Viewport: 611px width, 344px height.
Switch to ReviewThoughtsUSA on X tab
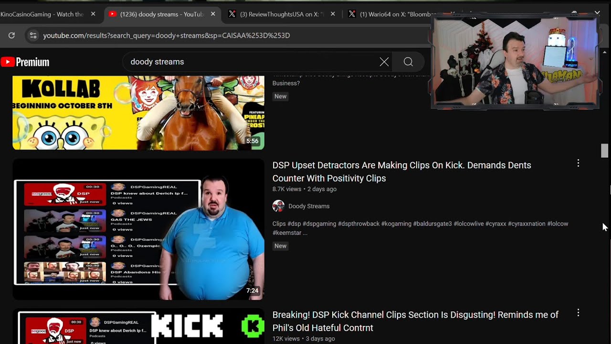283,14
